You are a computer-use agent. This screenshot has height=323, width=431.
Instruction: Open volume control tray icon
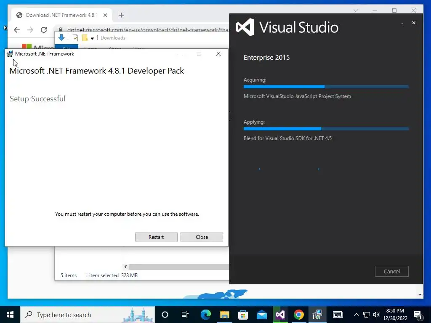click(x=376, y=315)
